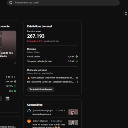Click the recent video thumbnail 'Caindo nos'
The image size is (128, 128).
point(8,45)
